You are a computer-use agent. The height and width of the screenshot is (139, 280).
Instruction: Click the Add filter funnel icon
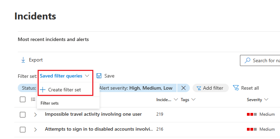point(199,88)
